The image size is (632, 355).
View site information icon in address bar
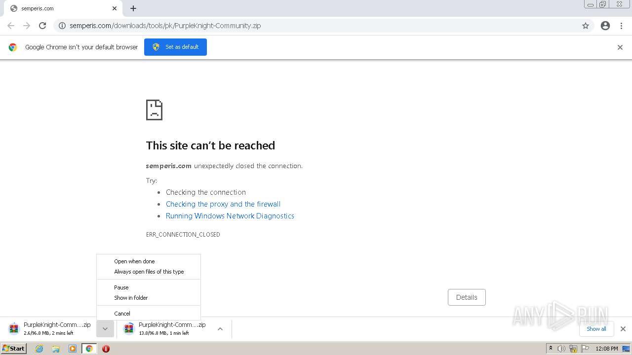pyautogui.click(x=62, y=26)
